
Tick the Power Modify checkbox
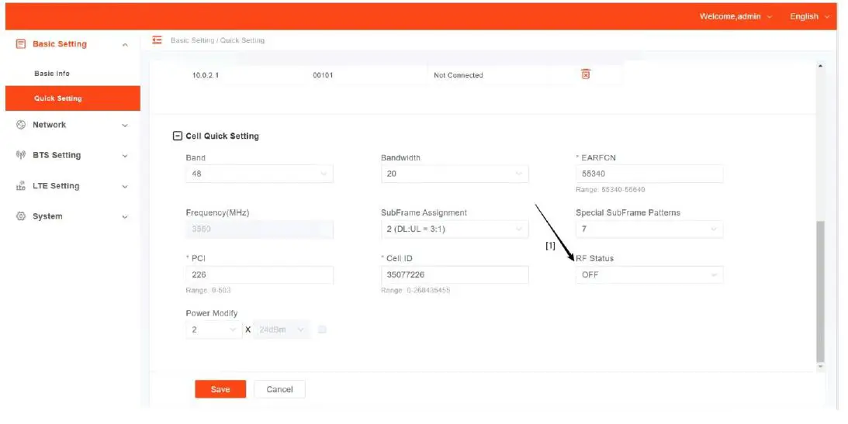322,329
